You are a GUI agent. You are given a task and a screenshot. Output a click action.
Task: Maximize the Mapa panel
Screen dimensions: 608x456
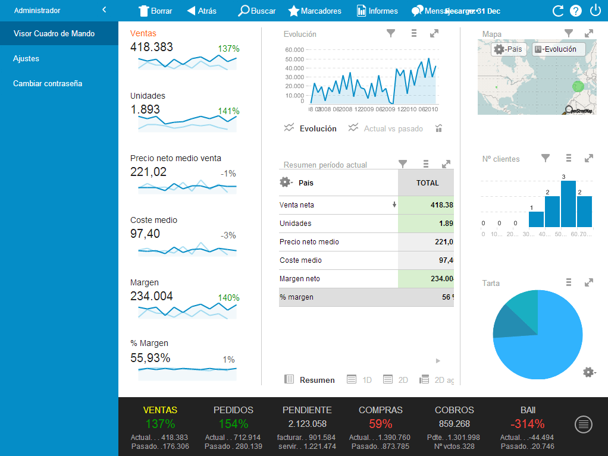589,34
